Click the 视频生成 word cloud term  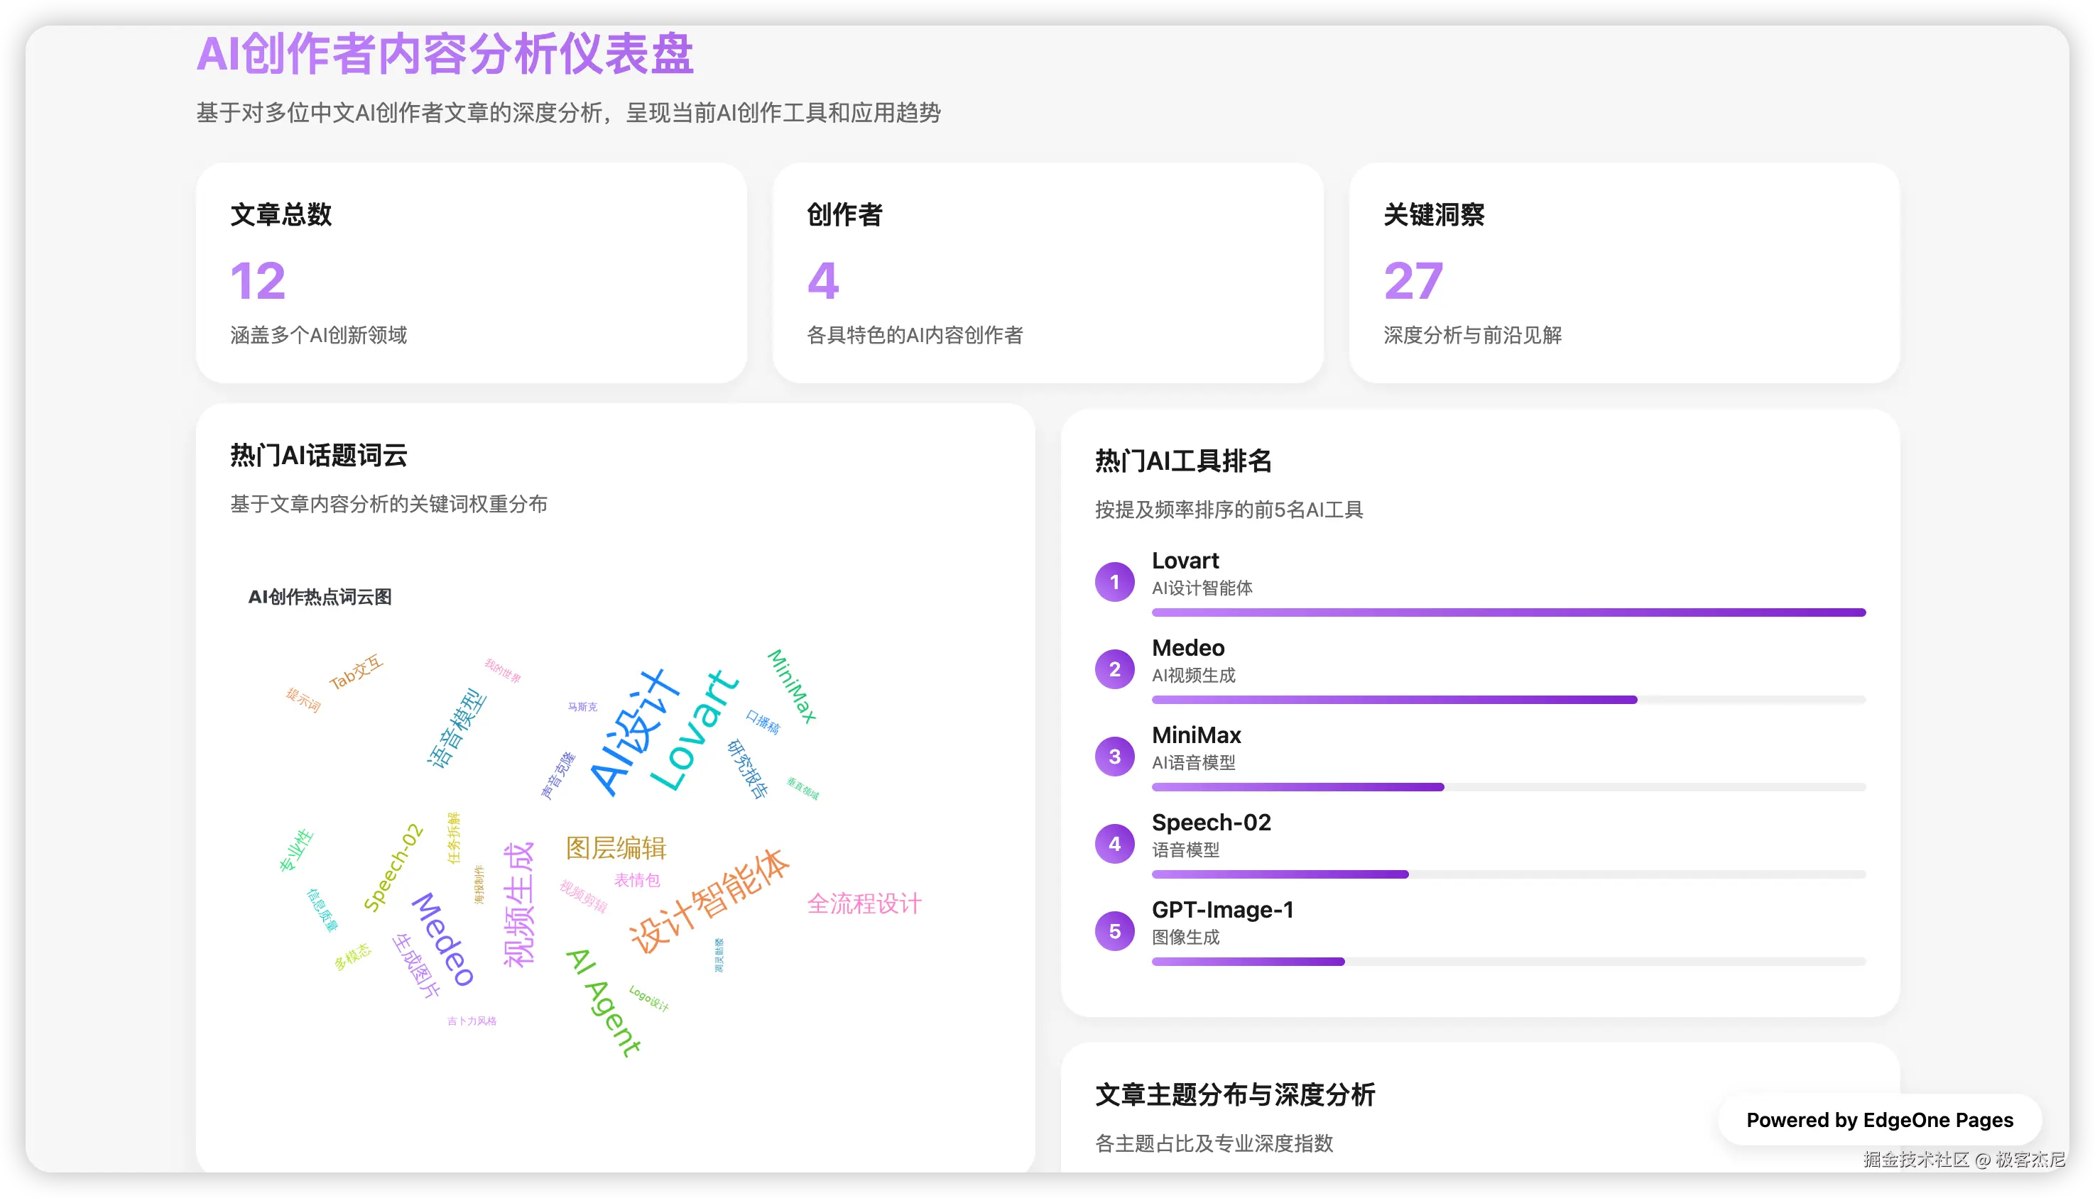(x=519, y=903)
